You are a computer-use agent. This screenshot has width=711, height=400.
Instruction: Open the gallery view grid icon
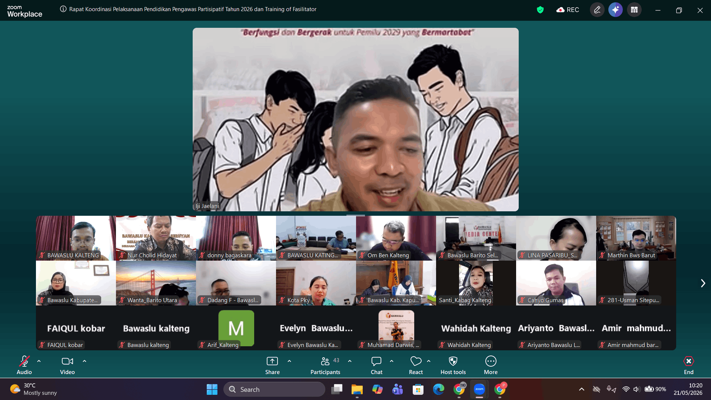[x=634, y=10]
